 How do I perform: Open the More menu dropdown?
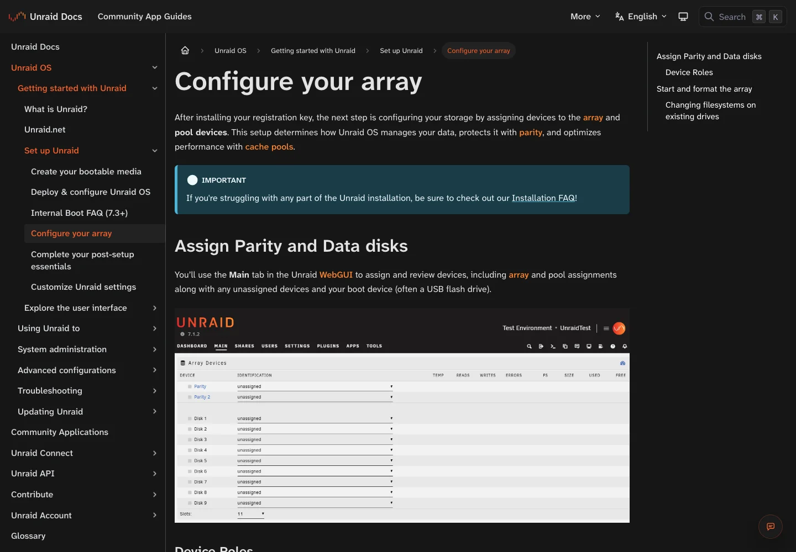click(585, 17)
